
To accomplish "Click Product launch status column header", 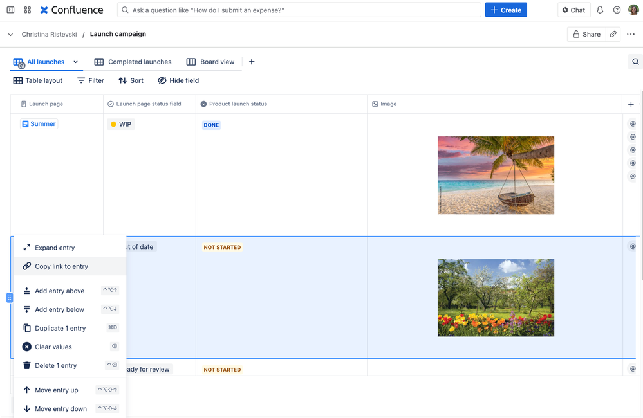I will click(x=281, y=104).
